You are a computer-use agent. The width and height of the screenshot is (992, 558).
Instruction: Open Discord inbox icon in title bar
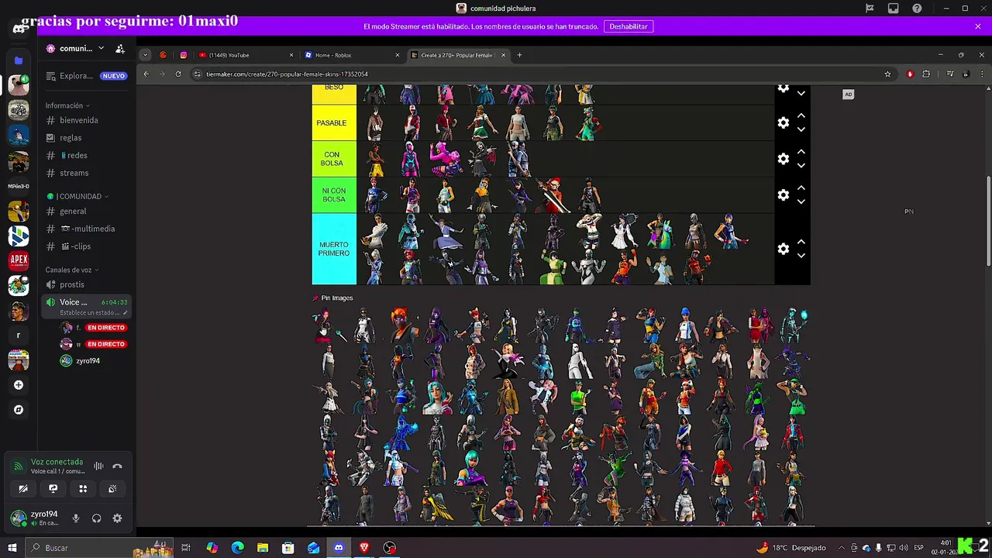[x=894, y=9]
